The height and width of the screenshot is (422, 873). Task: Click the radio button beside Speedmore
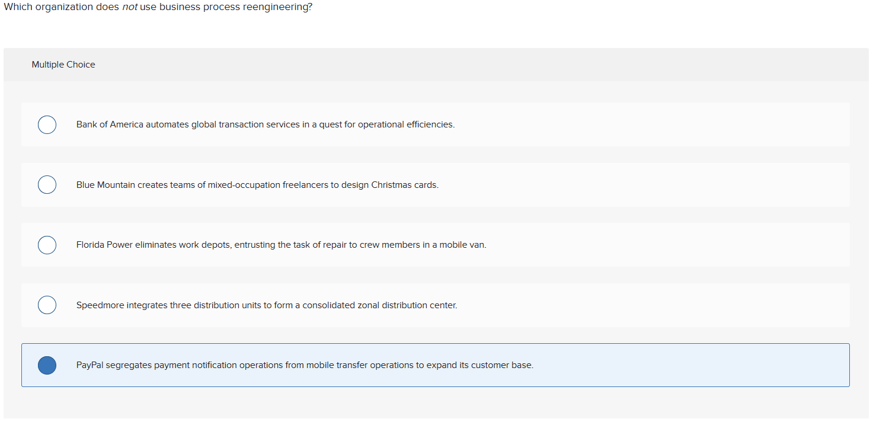tap(47, 305)
